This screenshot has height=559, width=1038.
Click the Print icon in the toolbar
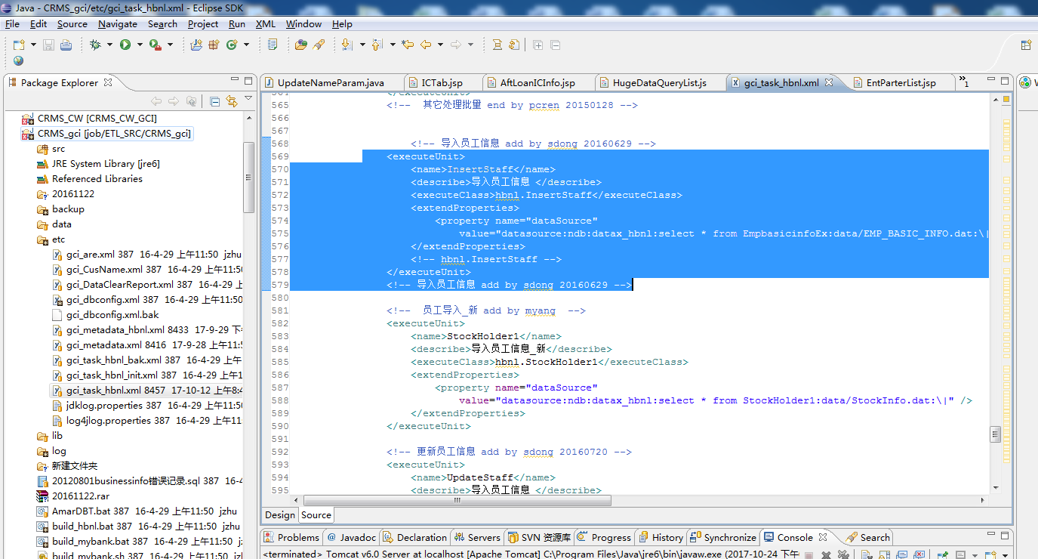point(66,45)
